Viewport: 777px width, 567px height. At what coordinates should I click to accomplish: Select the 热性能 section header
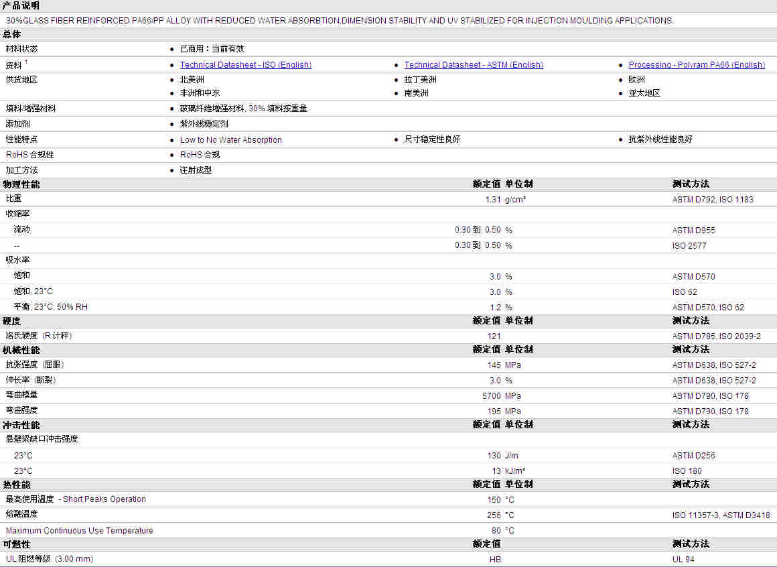17,484
